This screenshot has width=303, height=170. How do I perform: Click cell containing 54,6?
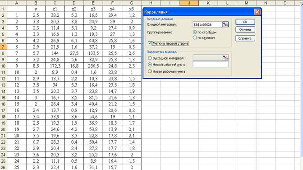coord(93,117)
